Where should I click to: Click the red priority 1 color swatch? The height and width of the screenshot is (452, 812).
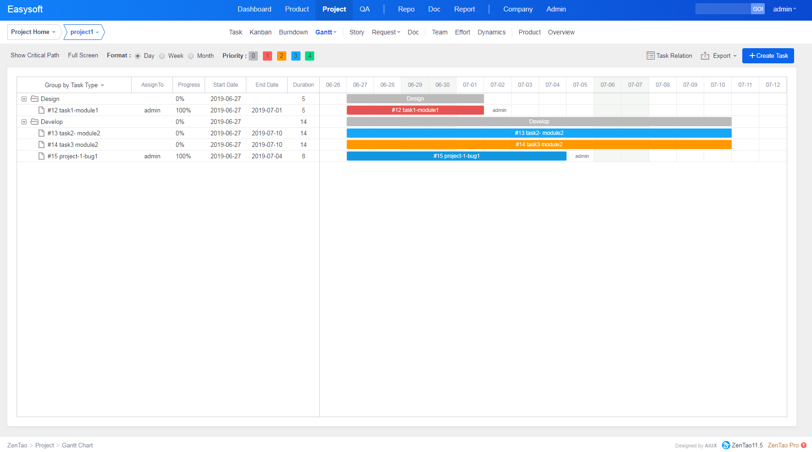[267, 56]
